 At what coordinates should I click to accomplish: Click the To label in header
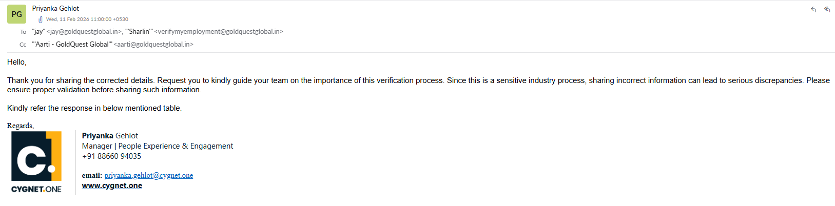click(23, 32)
